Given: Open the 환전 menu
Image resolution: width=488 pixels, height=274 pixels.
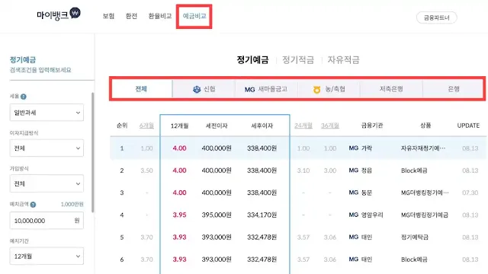Looking at the screenshot, I should pos(131,16).
